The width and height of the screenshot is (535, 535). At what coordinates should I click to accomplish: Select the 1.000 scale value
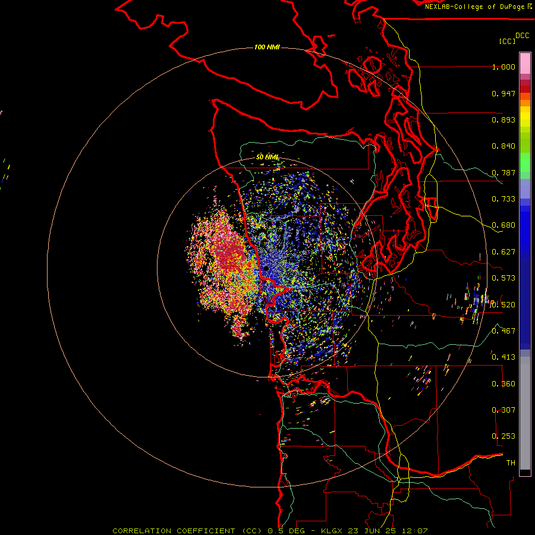coord(503,67)
